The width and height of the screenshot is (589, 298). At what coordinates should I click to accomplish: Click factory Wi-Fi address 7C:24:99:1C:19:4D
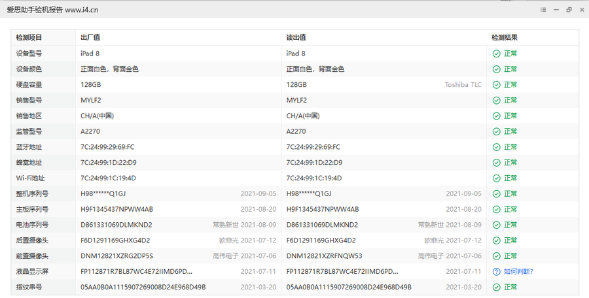[x=108, y=178]
